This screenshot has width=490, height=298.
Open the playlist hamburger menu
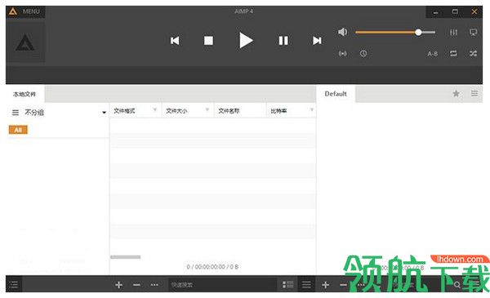point(306,285)
